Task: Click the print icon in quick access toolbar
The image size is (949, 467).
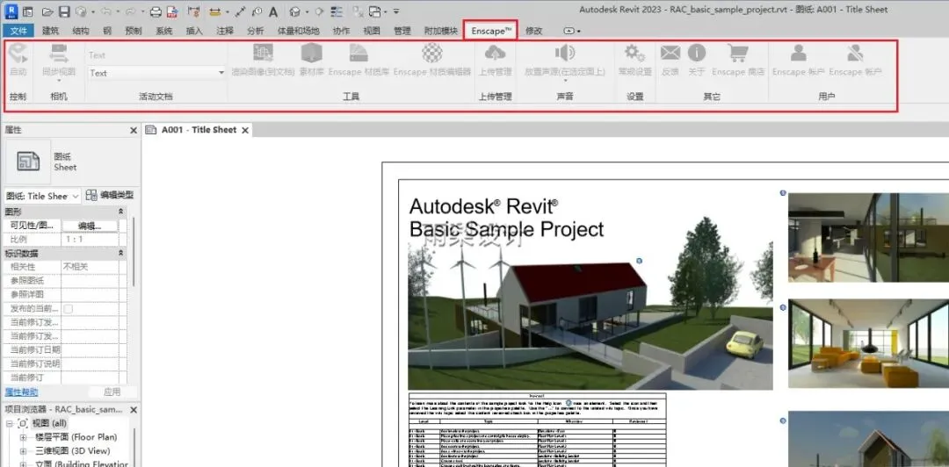Action: [x=156, y=12]
